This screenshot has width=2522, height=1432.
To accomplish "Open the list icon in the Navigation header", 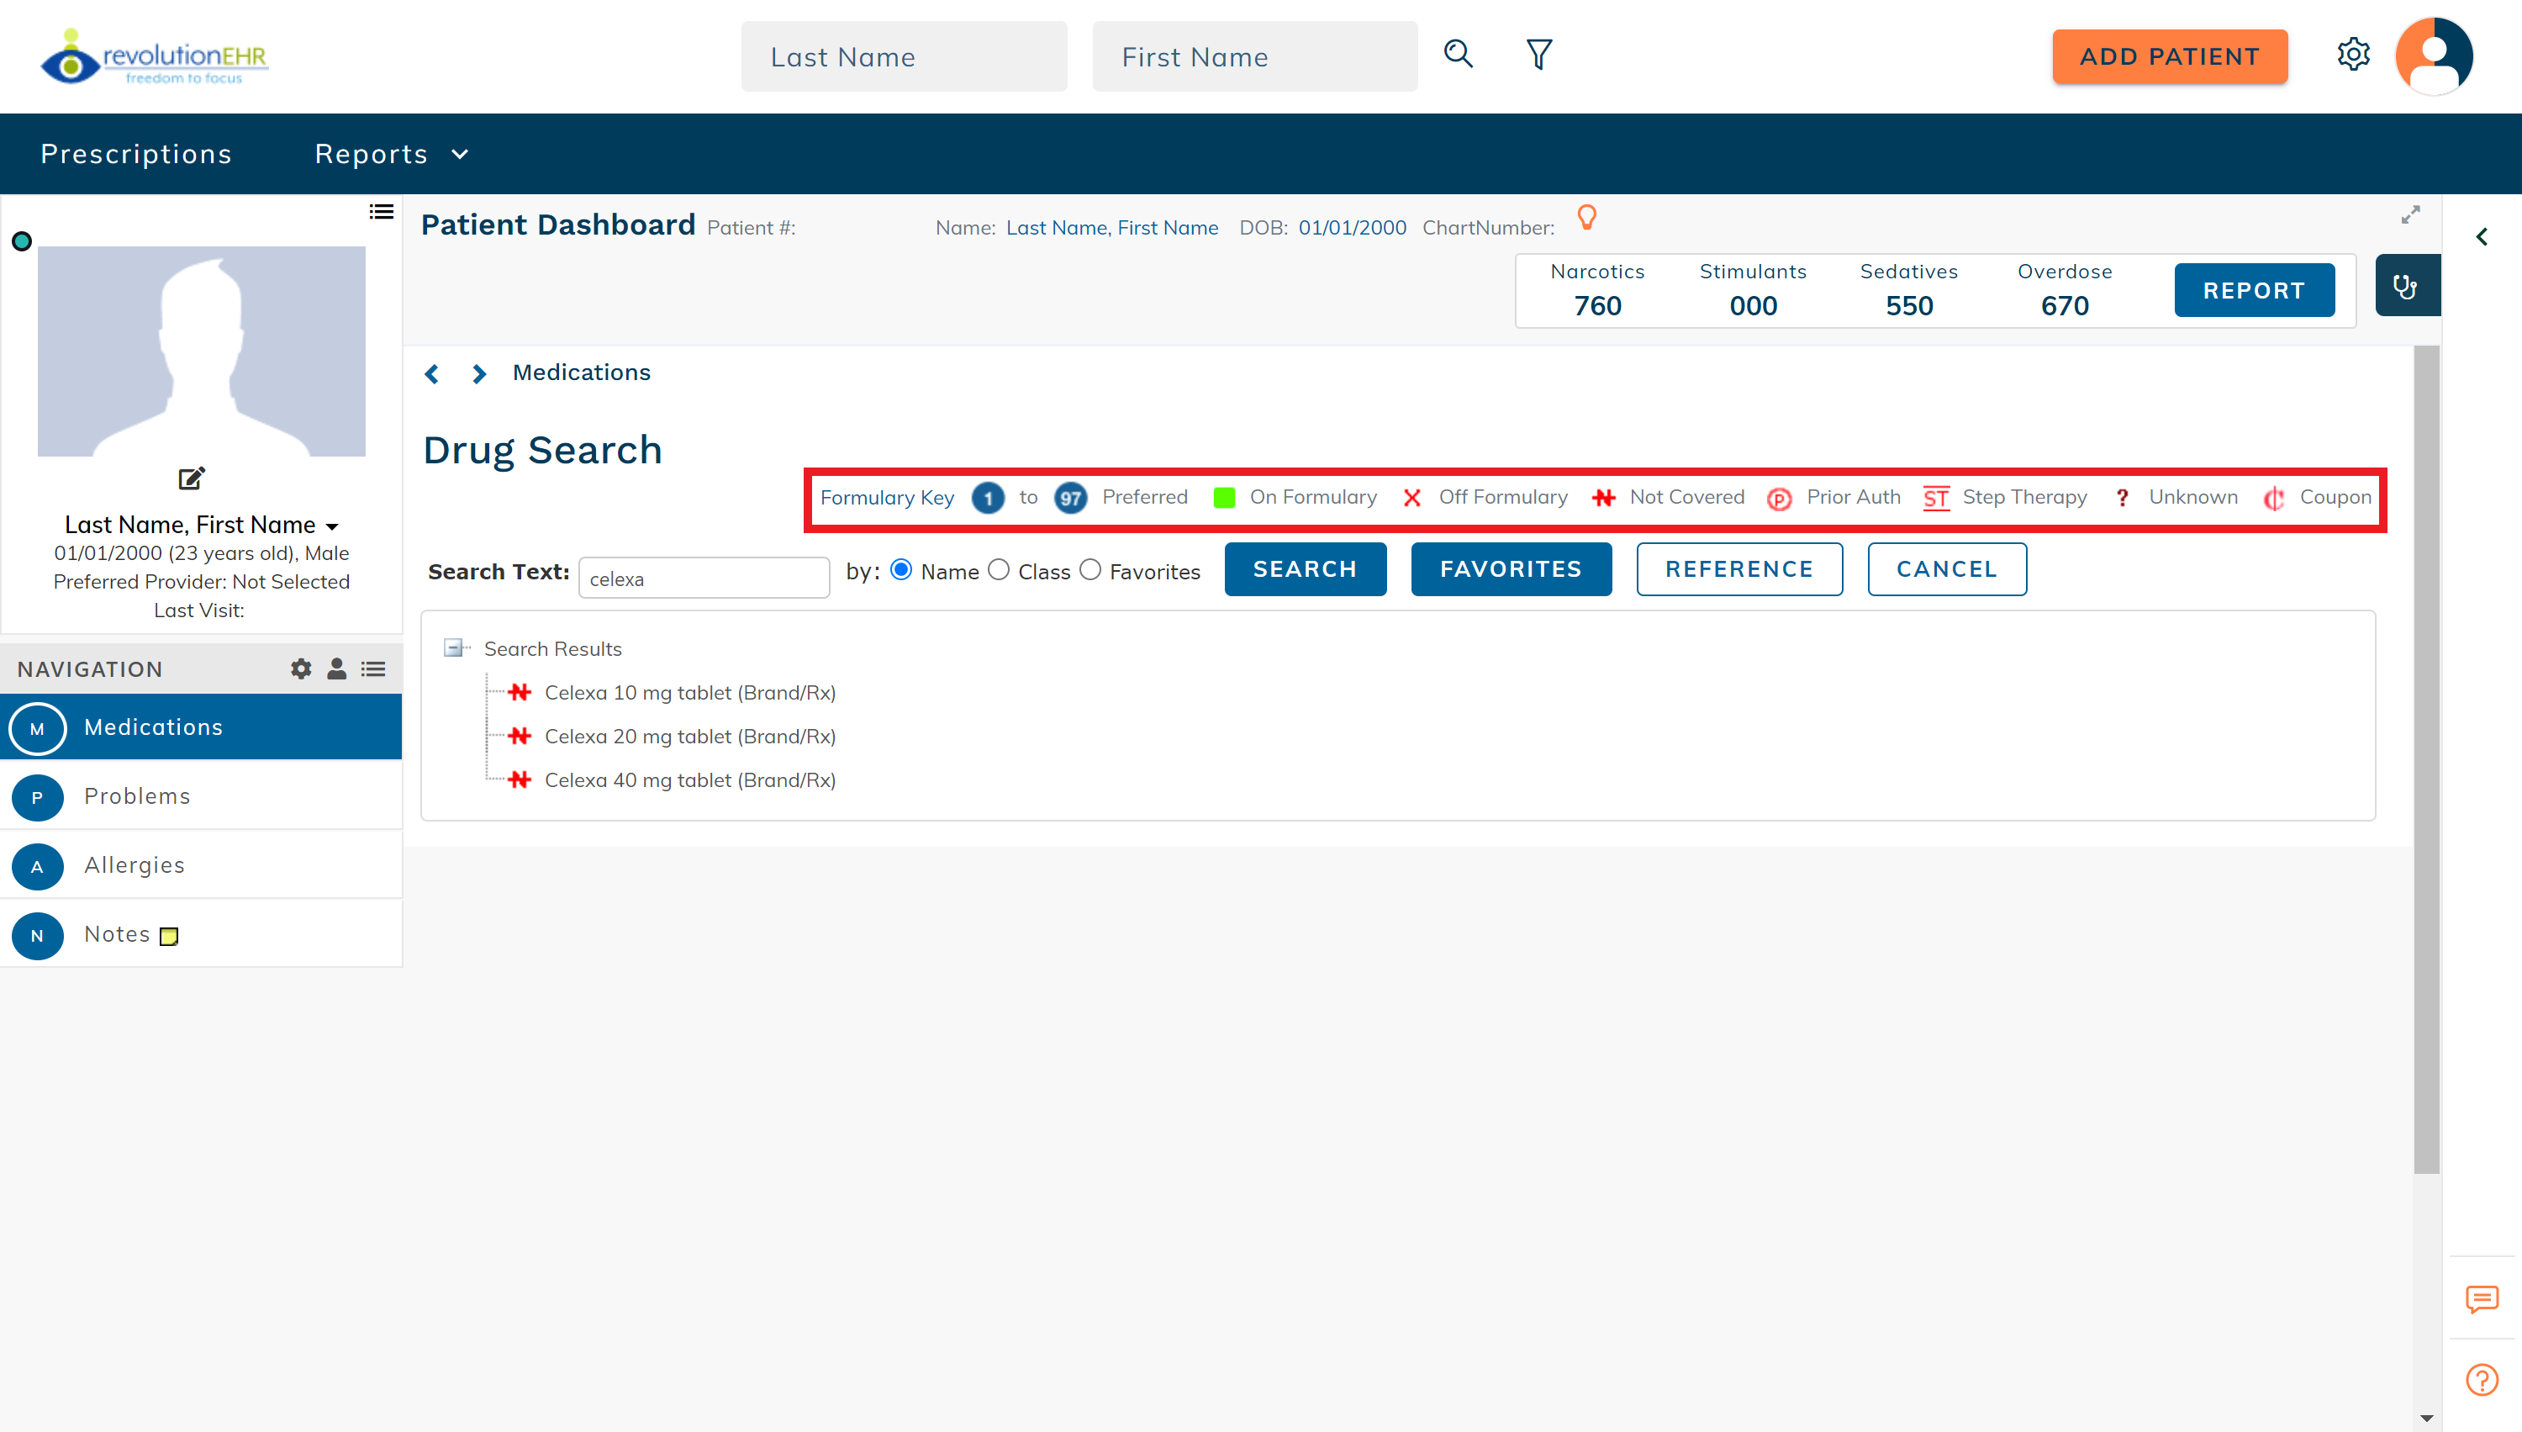I will click(x=373, y=668).
